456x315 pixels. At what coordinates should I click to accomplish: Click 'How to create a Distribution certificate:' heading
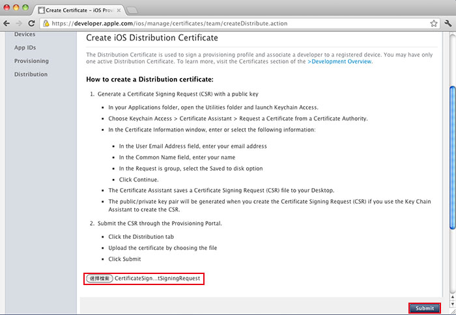click(150, 79)
